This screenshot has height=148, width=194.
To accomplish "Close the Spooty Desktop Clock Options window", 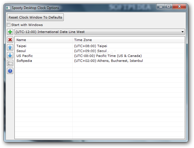I will [179, 7].
